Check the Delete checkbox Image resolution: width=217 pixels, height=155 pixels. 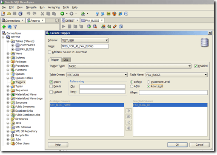51,86
